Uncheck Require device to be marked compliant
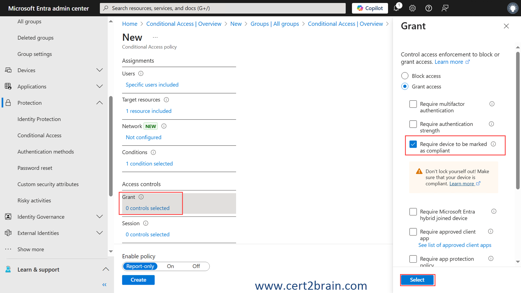The width and height of the screenshot is (521, 293). [x=413, y=144]
